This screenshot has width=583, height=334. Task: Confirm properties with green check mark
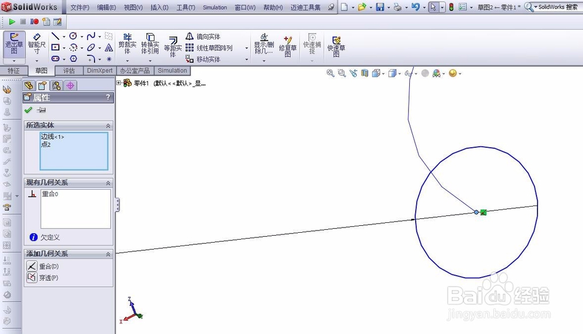tap(28, 110)
